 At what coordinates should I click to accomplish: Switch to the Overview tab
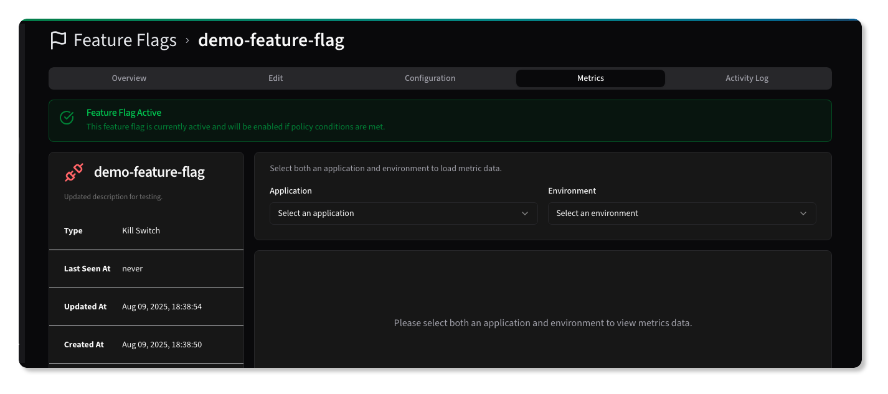click(129, 78)
